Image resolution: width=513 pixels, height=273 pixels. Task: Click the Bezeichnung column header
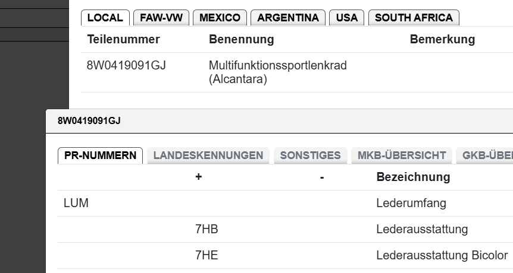coord(413,177)
